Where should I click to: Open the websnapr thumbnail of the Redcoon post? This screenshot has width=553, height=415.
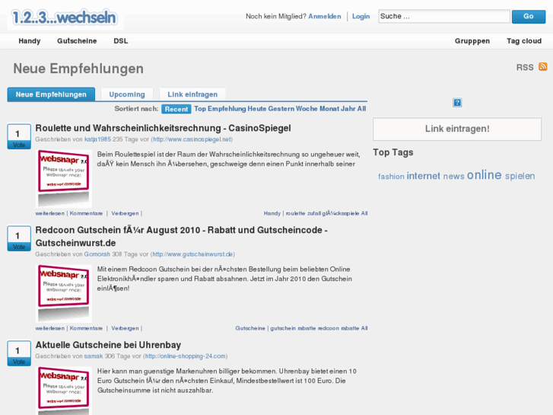[x=63, y=293]
